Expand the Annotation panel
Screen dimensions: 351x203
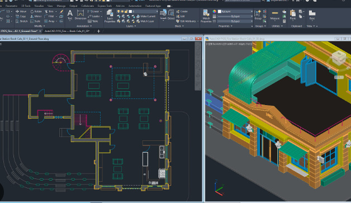(84, 26)
